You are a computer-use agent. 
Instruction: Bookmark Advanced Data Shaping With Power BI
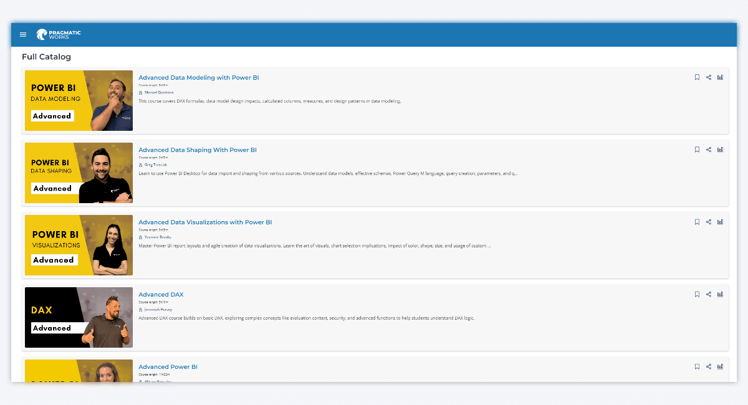tap(698, 150)
